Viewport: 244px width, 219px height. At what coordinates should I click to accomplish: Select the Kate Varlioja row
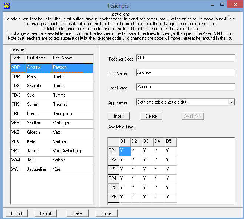[52, 143]
